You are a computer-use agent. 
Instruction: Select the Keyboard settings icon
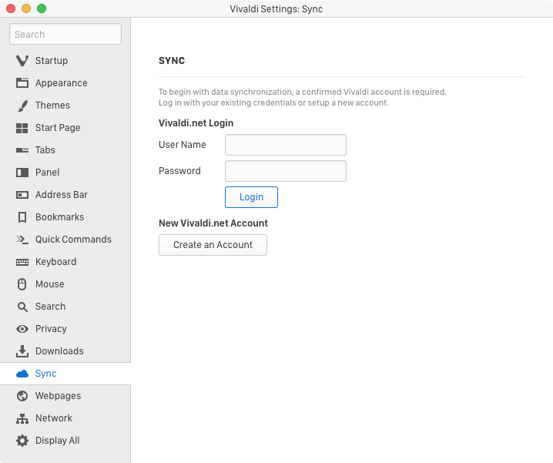(x=22, y=262)
